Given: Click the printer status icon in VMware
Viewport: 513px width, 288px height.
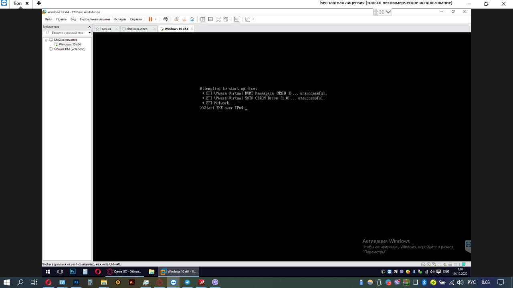Looking at the screenshot, I should click(440, 264).
